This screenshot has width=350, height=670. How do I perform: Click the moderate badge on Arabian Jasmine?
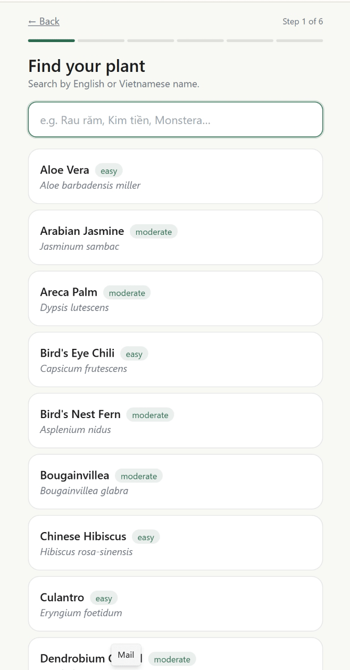tap(154, 232)
